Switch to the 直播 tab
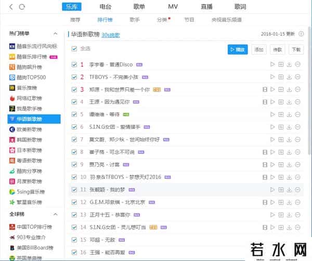Image resolution: width=312 pixels, height=261 pixels. [x=206, y=7]
